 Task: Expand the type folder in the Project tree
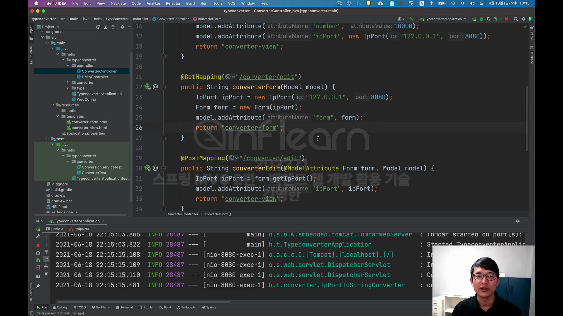[x=68, y=88]
